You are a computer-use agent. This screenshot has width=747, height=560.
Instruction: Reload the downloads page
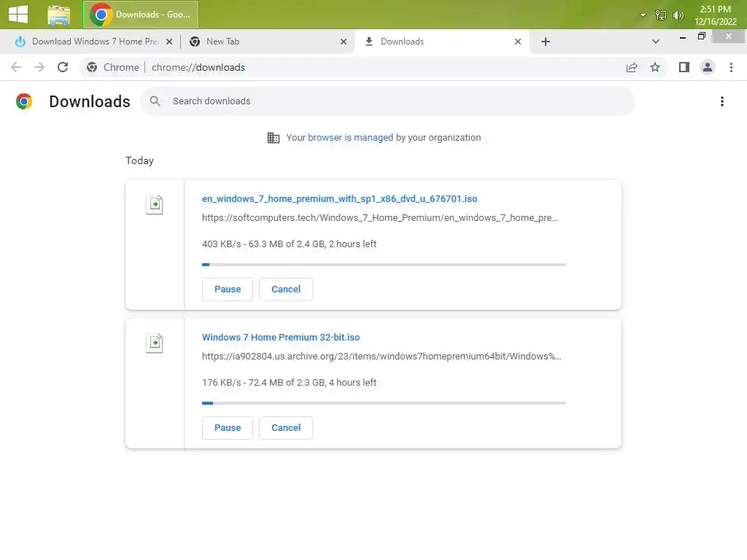tap(63, 67)
